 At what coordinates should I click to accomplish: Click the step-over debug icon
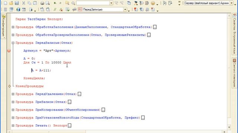point(170,3)
